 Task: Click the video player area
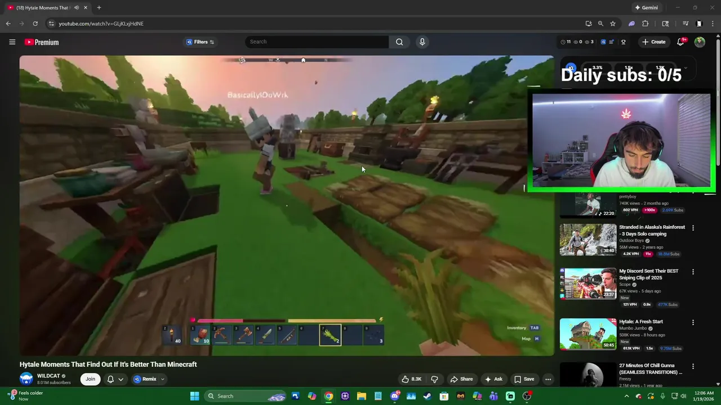[287, 205]
